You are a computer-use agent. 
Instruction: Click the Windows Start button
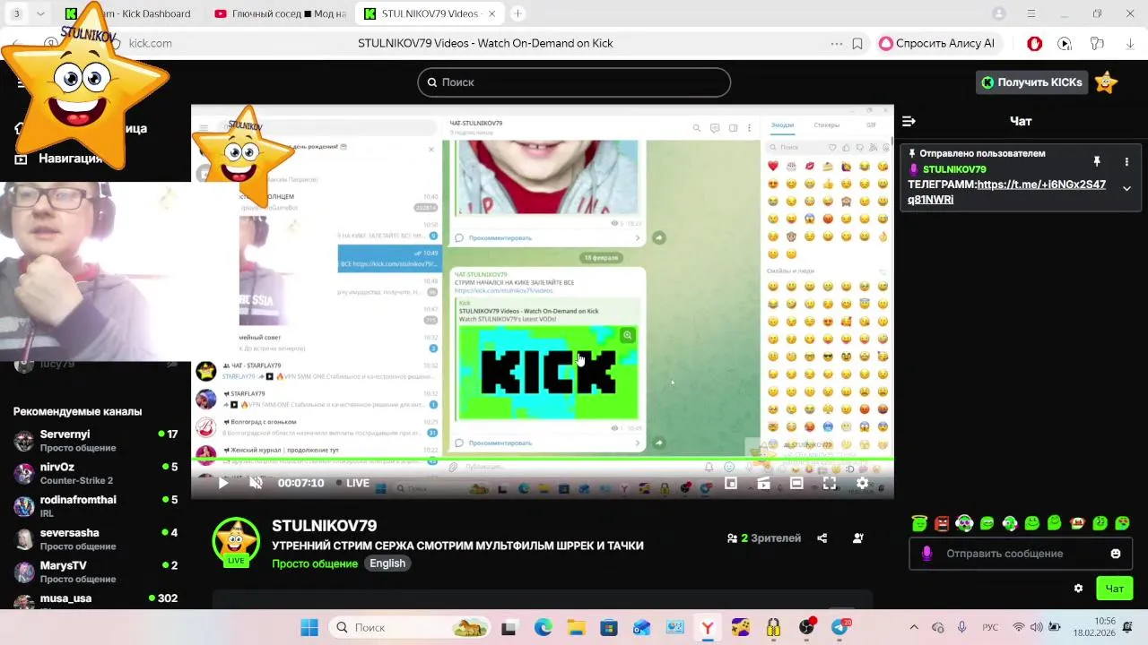click(309, 627)
